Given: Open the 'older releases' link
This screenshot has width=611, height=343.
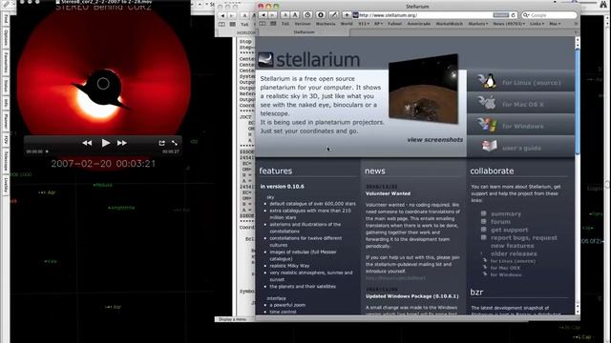Looking at the screenshot, I should pyautogui.click(x=514, y=253).
